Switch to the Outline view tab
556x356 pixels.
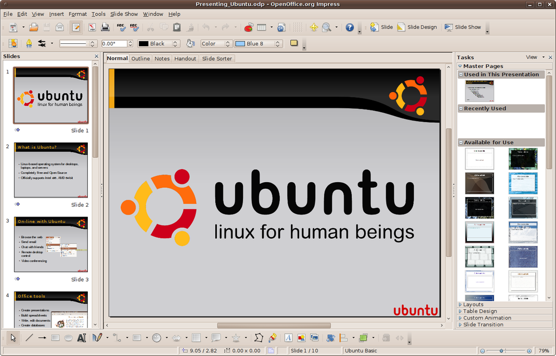pyautogui.click(x=141, y=58)
